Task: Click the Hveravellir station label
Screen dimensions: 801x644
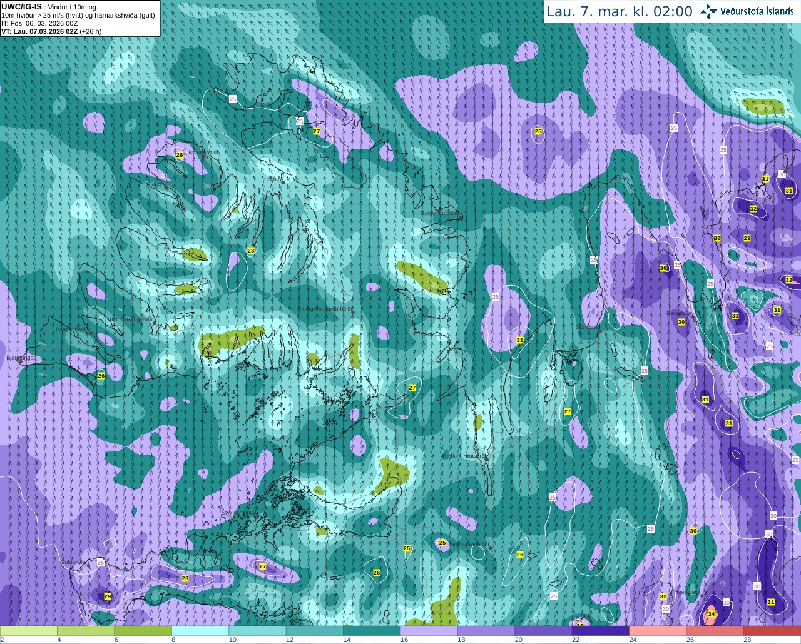Action: 687,592
